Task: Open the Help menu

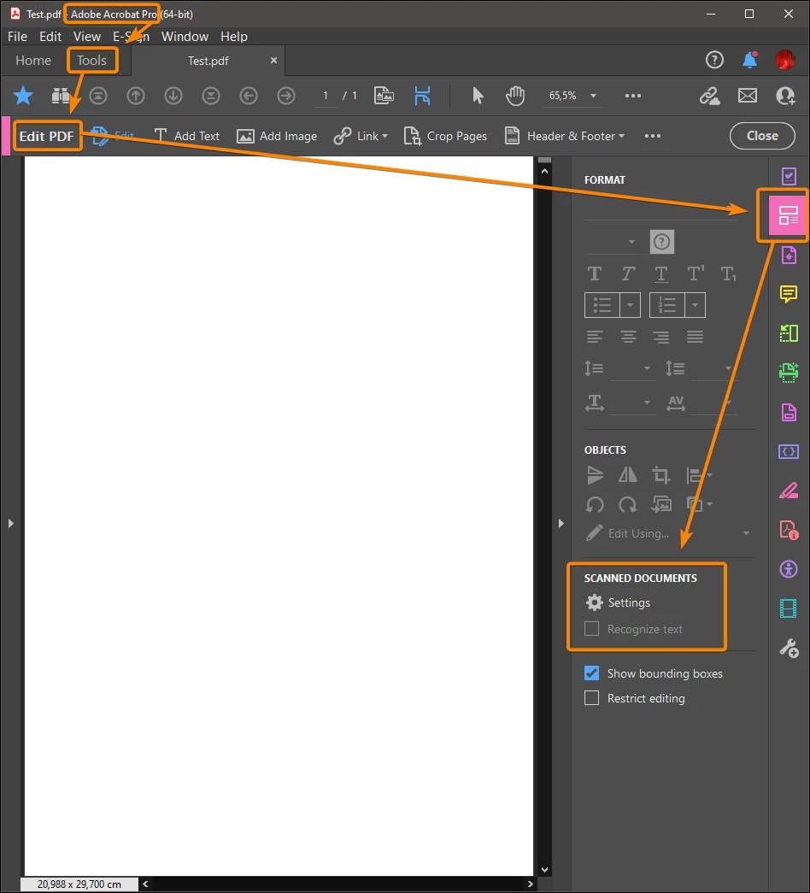Action: coord(233,37)
